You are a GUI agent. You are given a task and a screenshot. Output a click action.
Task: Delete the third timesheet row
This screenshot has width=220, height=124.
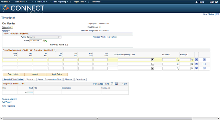pyautogui.click(x=204, y=68)
